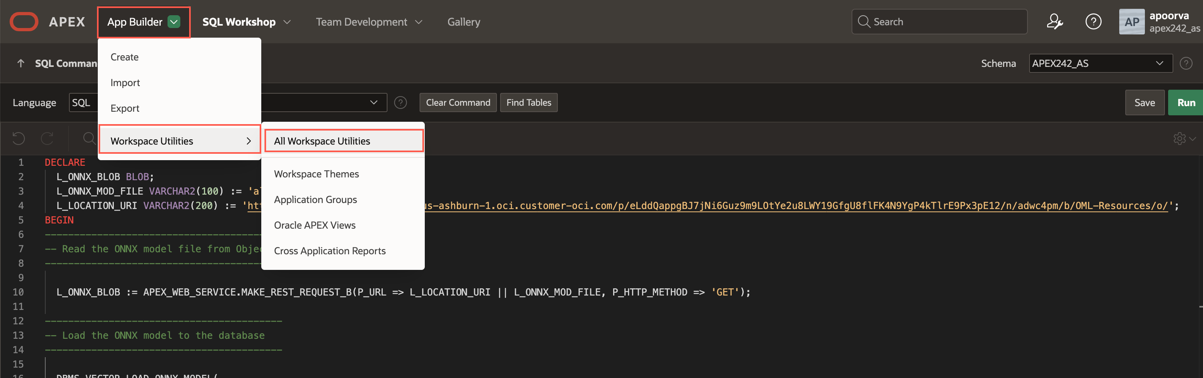Choose Oracle APEX Views
Viewport: 1203px width, 378px height.
343,225
